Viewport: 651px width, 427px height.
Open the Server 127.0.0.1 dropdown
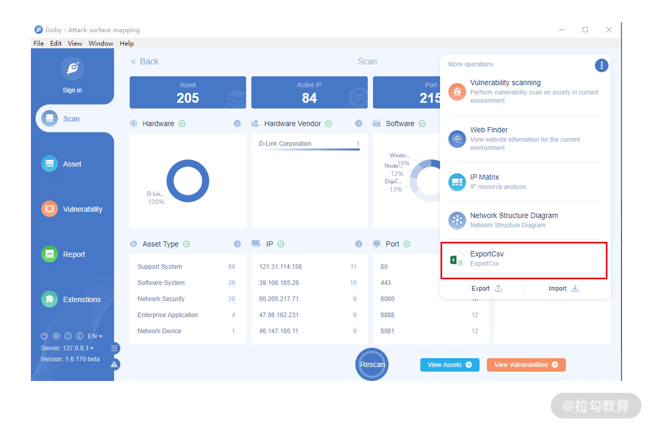click(67, 348)
